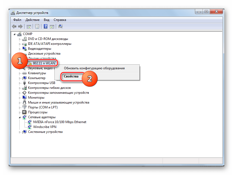233x175 pixels.
Task: Collapse the COMP root node
Action: pos(15,35)
